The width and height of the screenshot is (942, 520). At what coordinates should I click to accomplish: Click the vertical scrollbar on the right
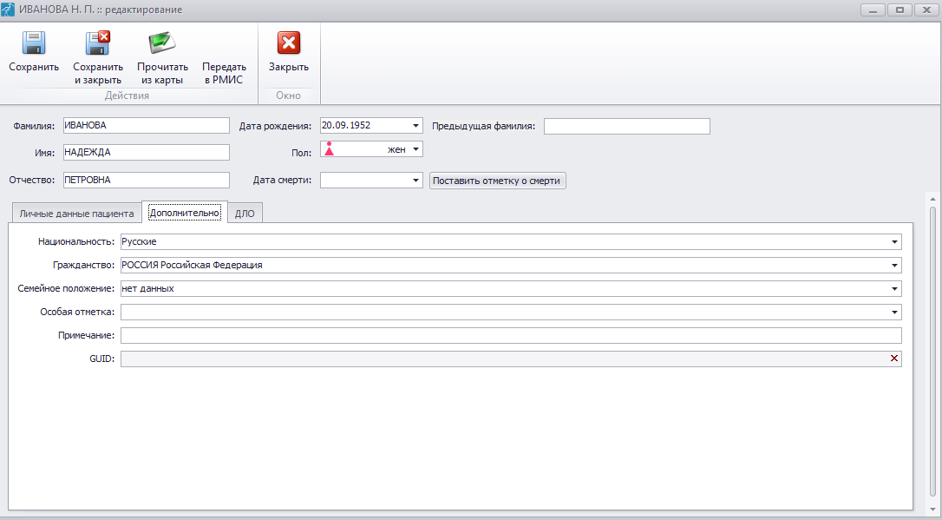pos(932,347)
